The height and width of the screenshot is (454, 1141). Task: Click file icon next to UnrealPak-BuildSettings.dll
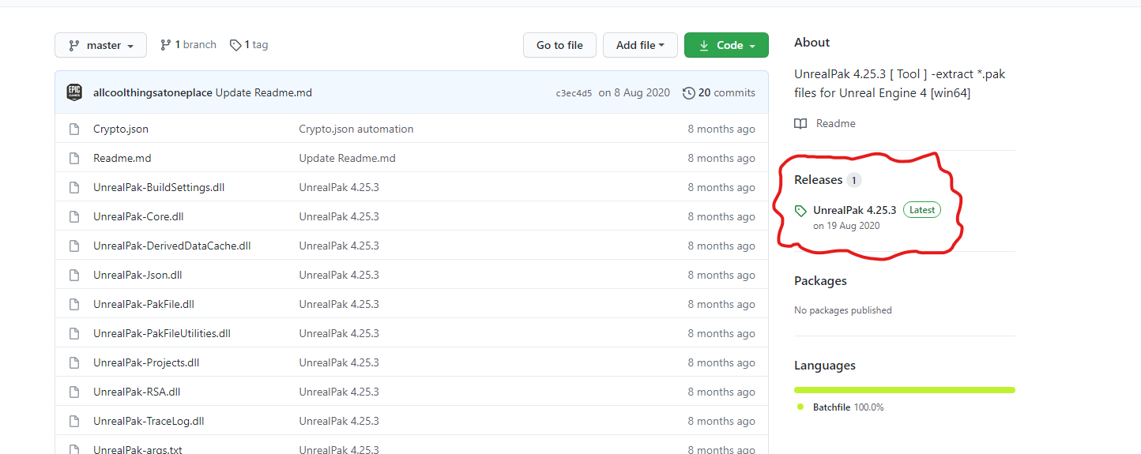tap(74, 187)
